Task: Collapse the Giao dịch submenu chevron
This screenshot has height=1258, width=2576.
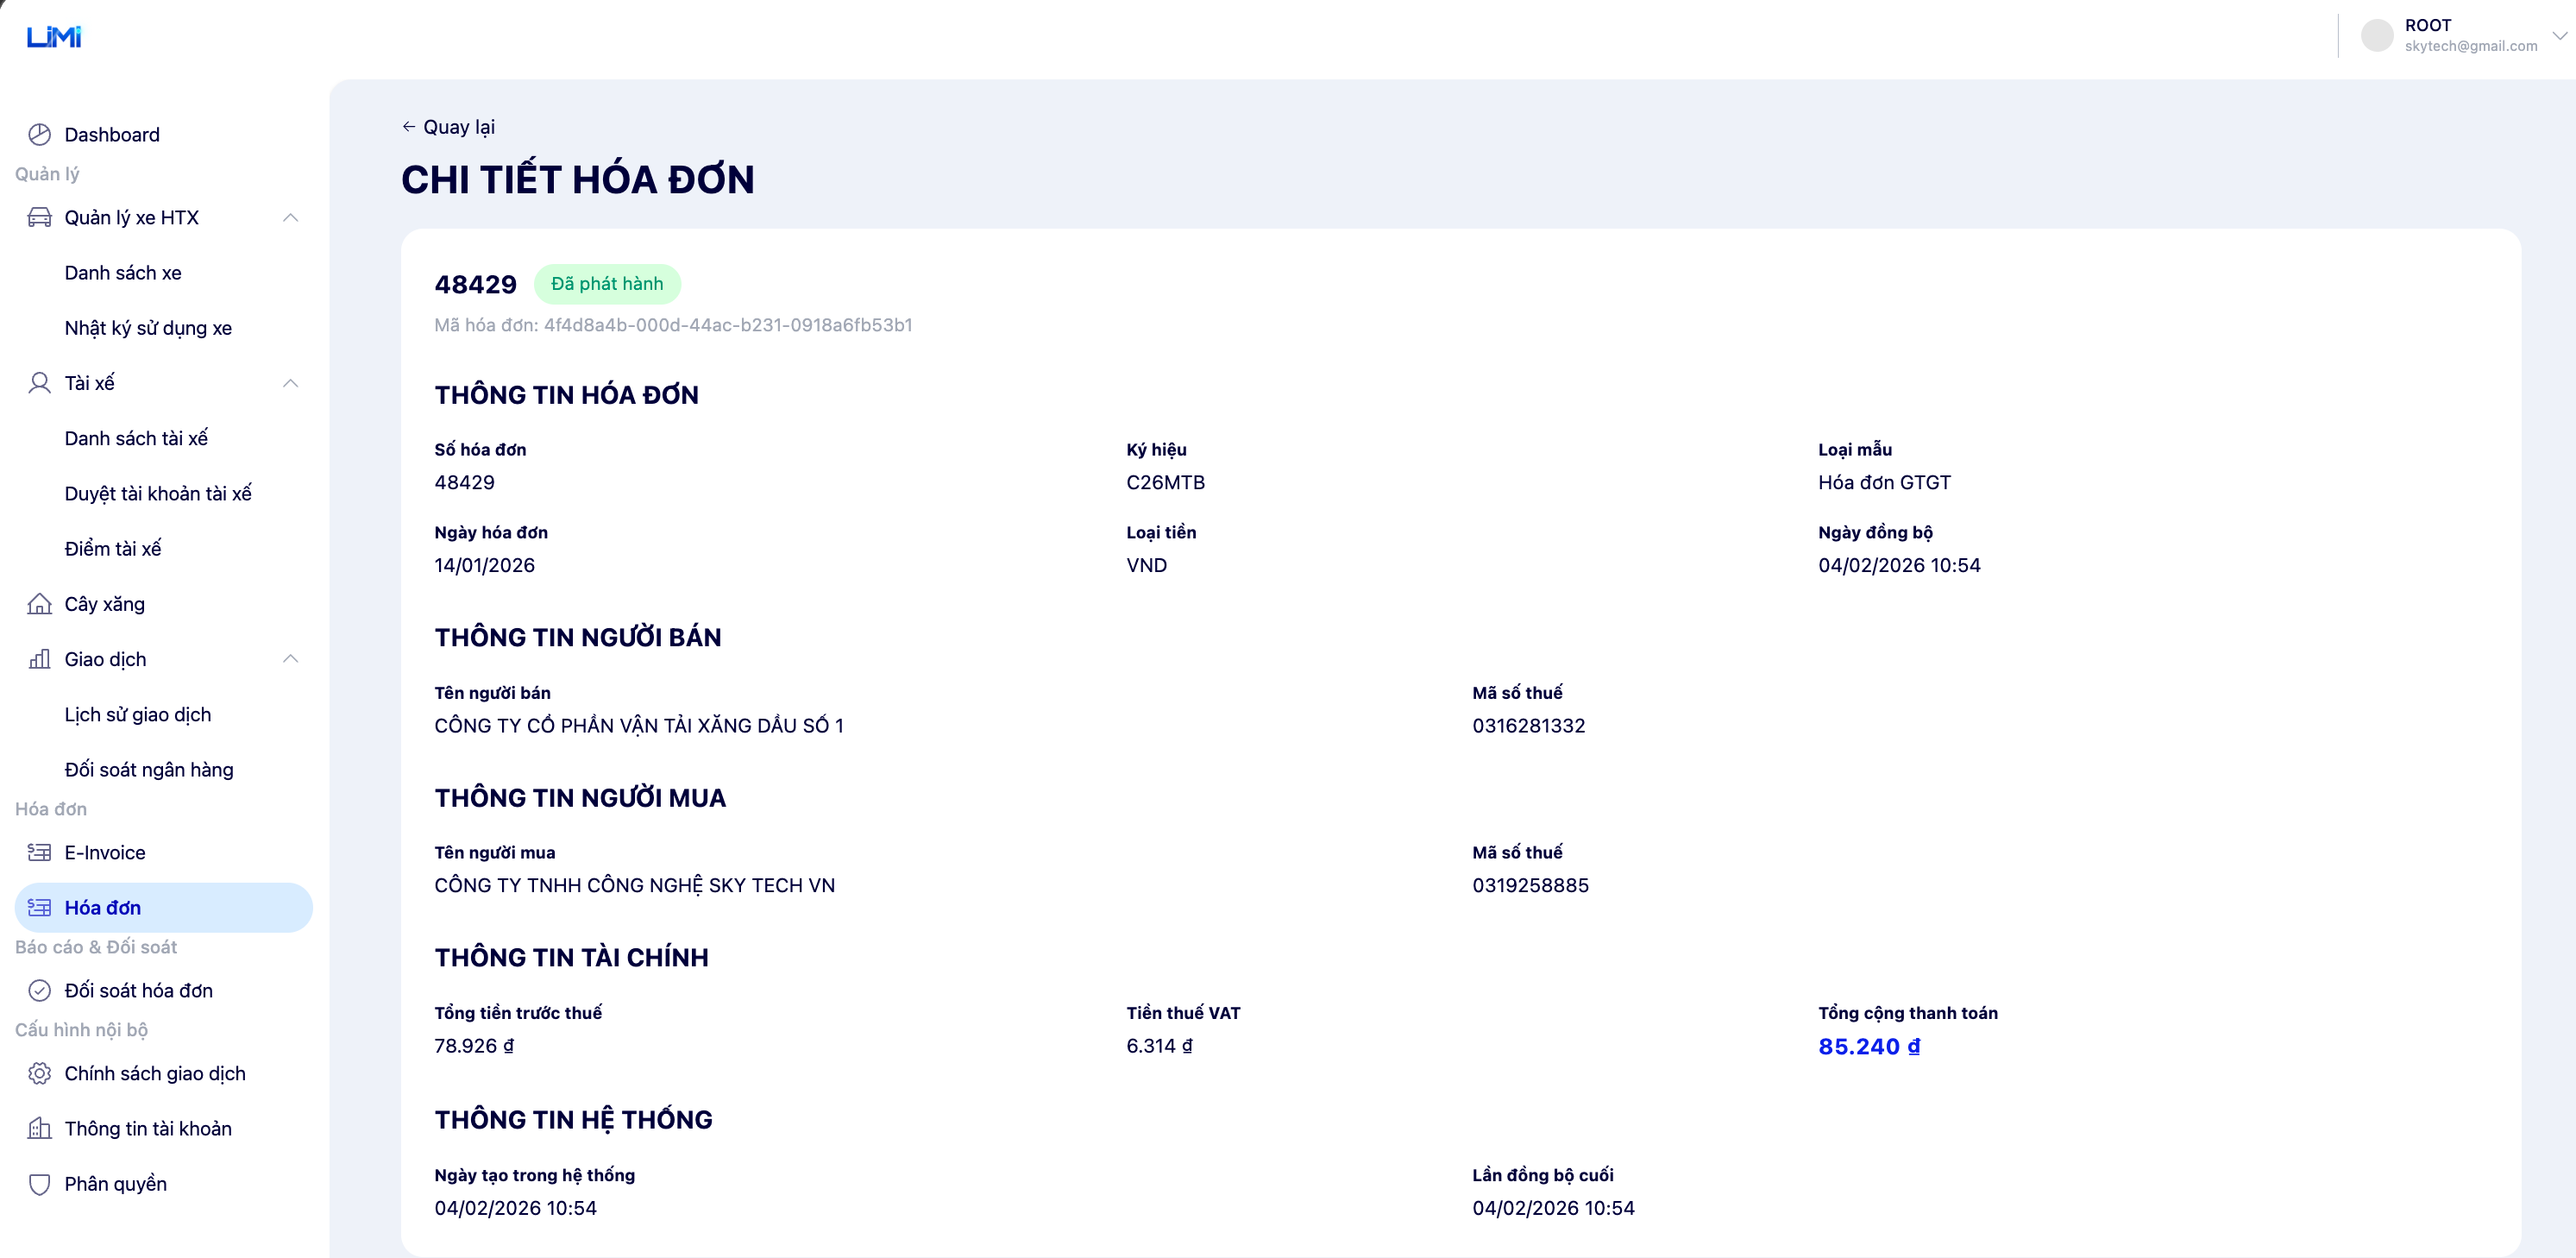Action: (291, 659)
